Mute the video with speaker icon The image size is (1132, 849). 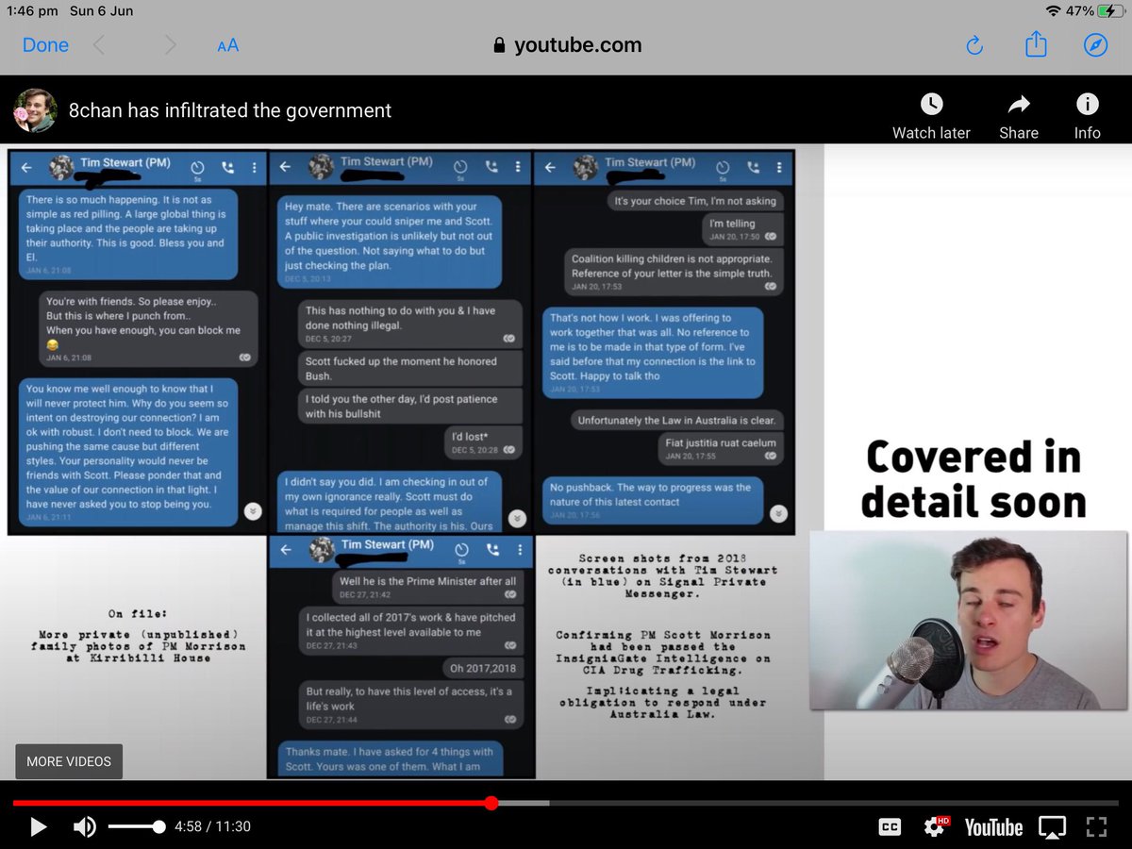coord(85,827)
